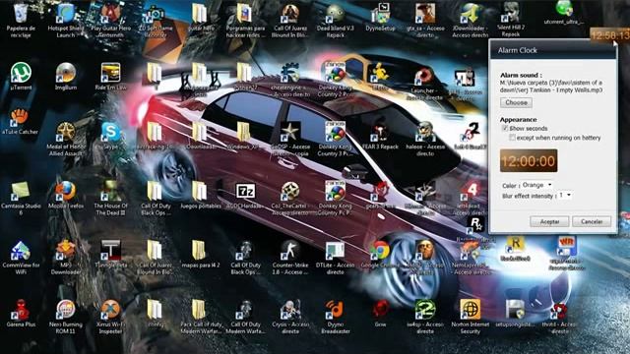Screen dimensions: 630x354
Task: Launch the Mozilla Firefox shortcut
Action: (66, 191)
